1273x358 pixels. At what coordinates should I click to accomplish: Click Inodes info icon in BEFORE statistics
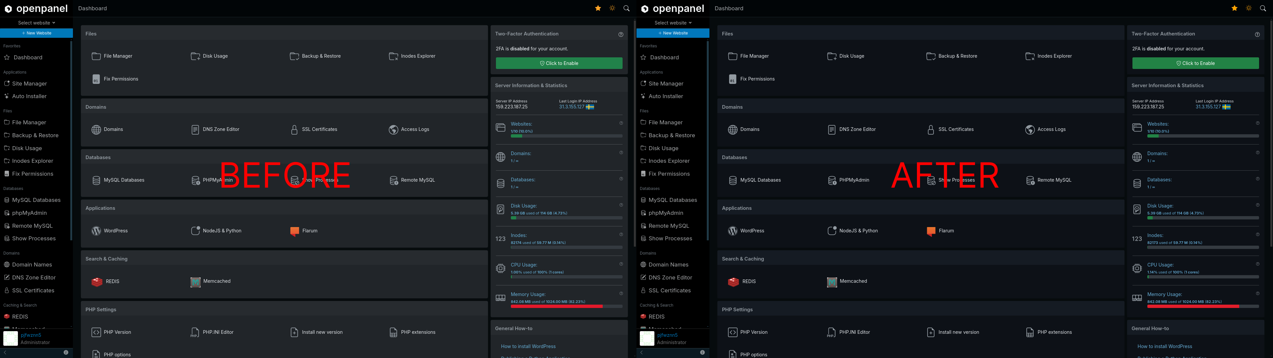621,234
